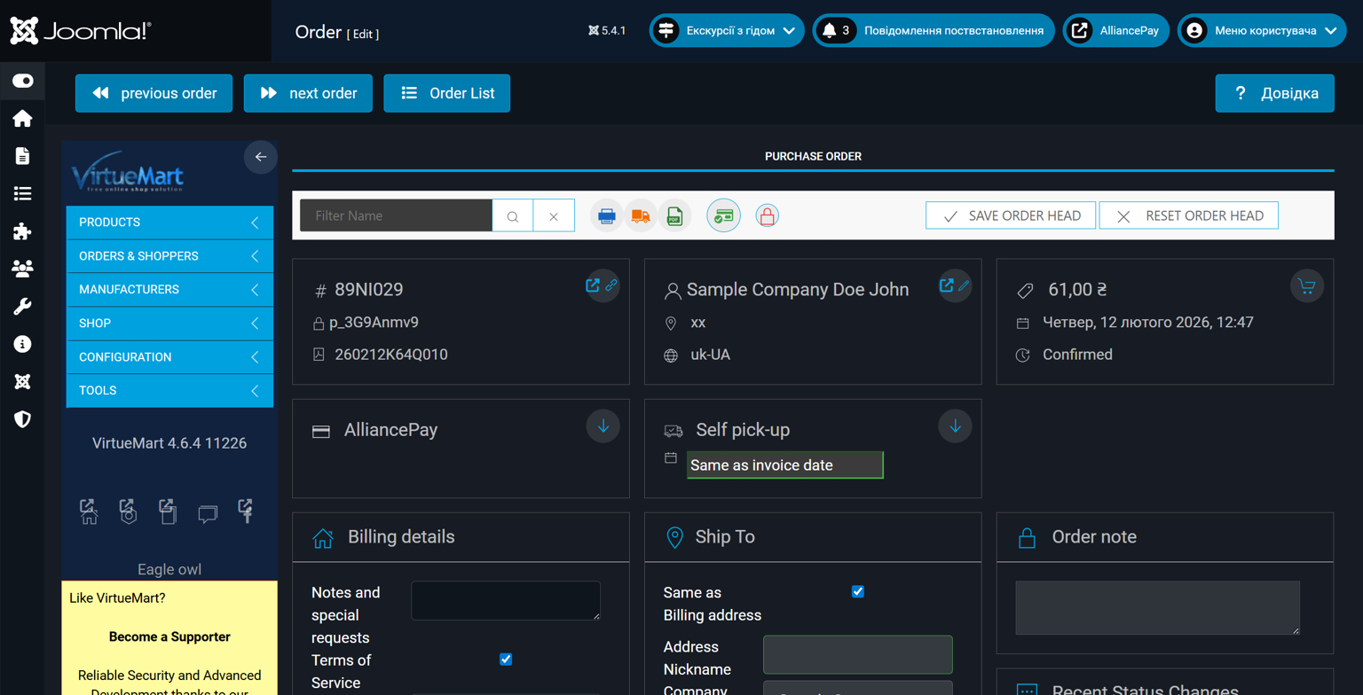Click the SAVE ORDER HEAD button
Viewport: 1363px width, 695px height.
1011,215
